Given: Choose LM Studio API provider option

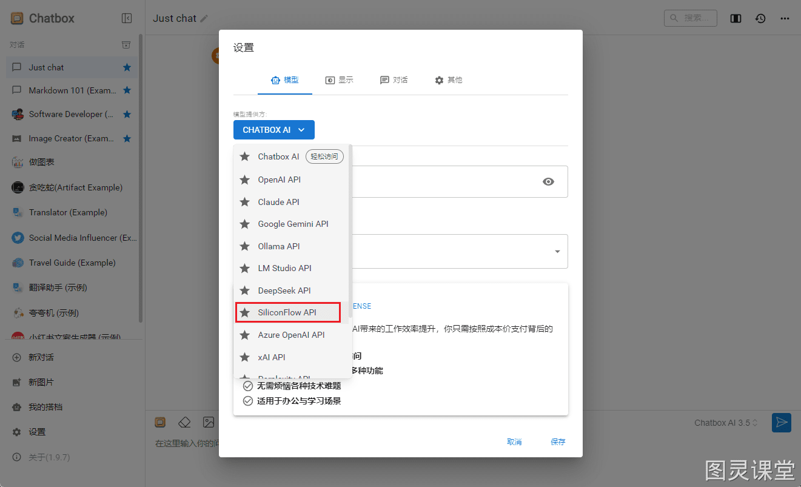Looking at the screenshot, I should pos(292,268).
